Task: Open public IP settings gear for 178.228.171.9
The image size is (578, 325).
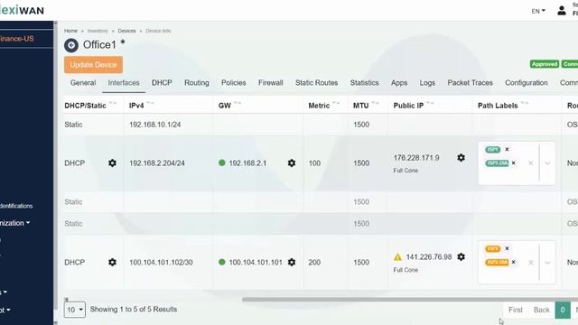Action: point(461,158)
